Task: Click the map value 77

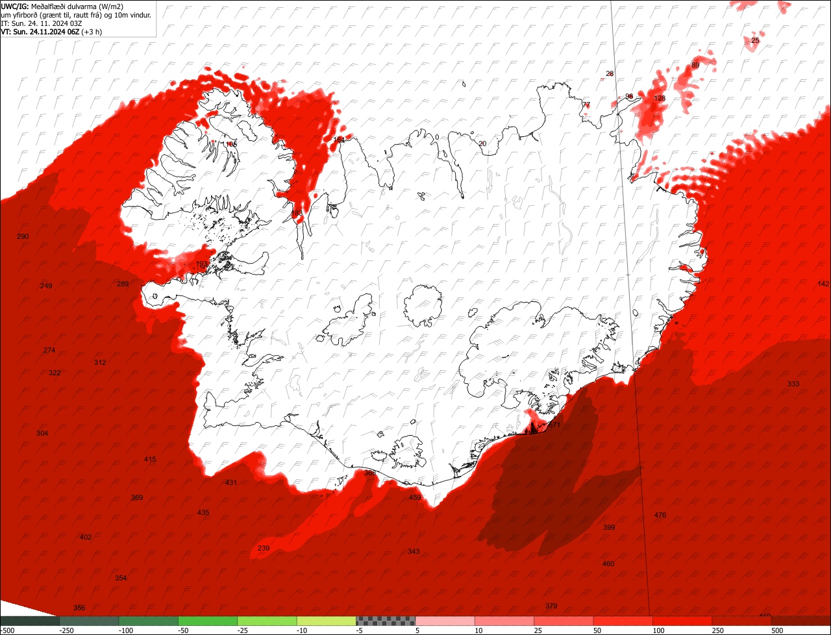Action: (x=586, y=105)
